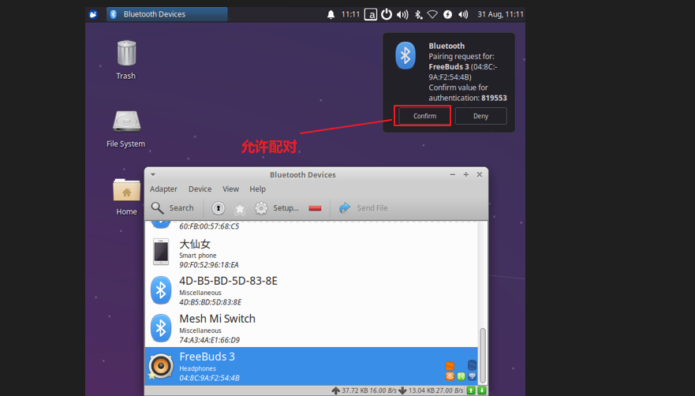695x396 pixels.
Task: Click Bluetooth icon of 4D-B5-BD-5D-83-8E row
Action: (x=161, y=290)
